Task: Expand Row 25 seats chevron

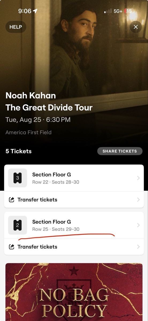Action: tap(138, 225)
